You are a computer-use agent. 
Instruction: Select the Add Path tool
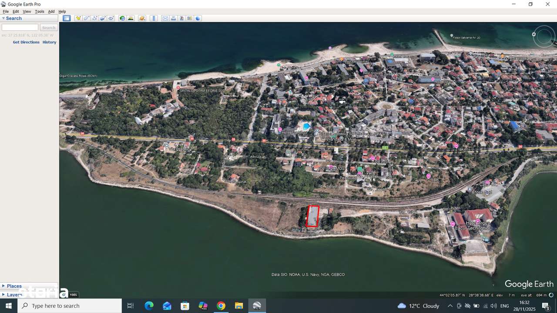[x=94, y=18]
